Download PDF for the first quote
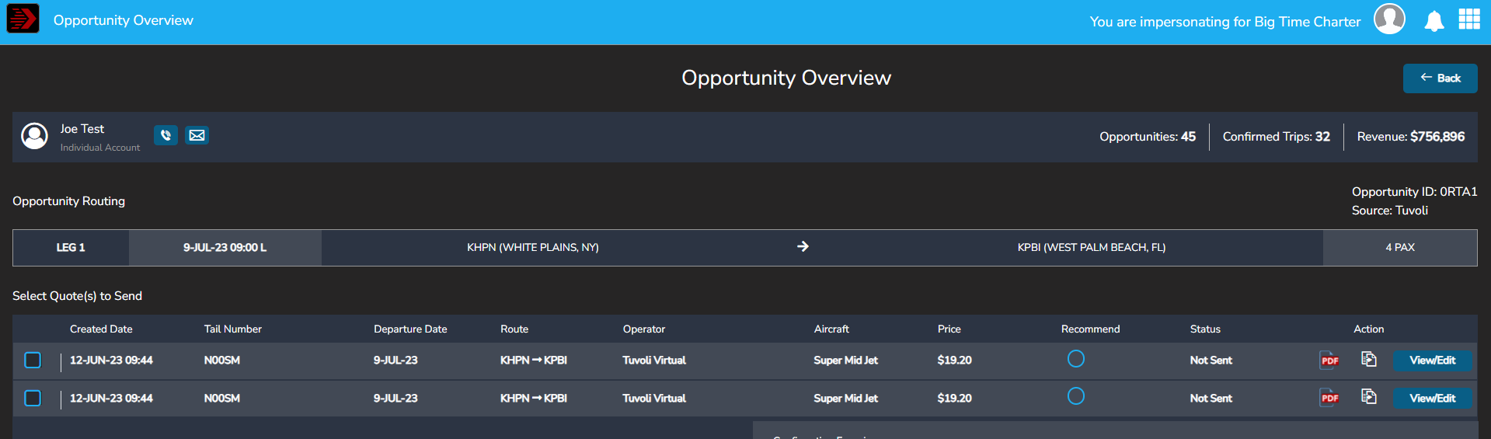Image resolution: width=1491 pixels, height=439 pixels. coord(1329,361)
